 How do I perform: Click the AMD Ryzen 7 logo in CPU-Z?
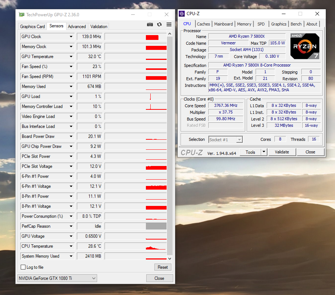305,46
